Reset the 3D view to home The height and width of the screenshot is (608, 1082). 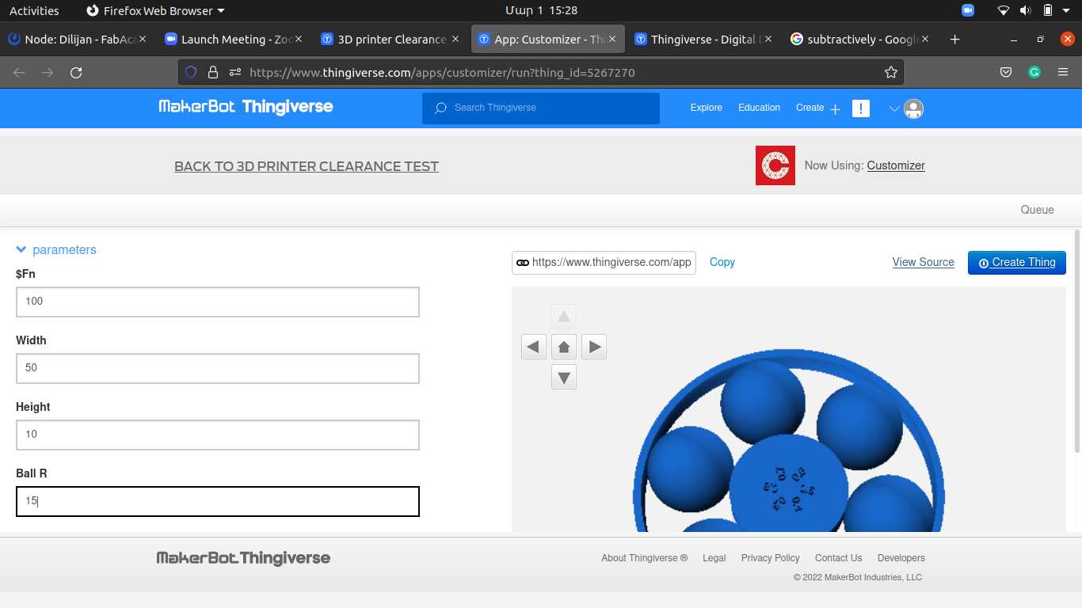pos(564,347)
